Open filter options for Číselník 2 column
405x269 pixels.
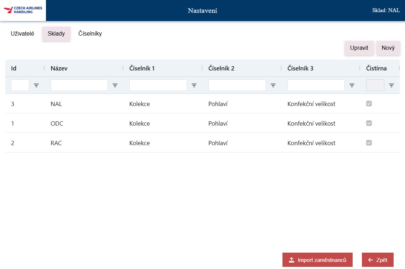click(x=273, y=85)
